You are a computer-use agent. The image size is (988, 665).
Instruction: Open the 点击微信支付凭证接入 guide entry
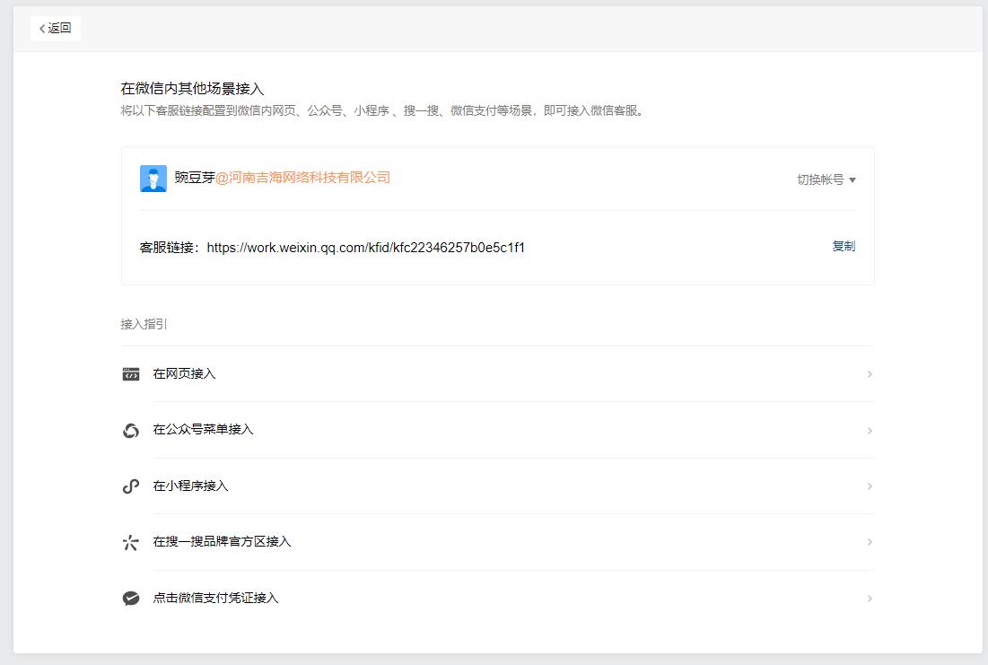(215, 598)
